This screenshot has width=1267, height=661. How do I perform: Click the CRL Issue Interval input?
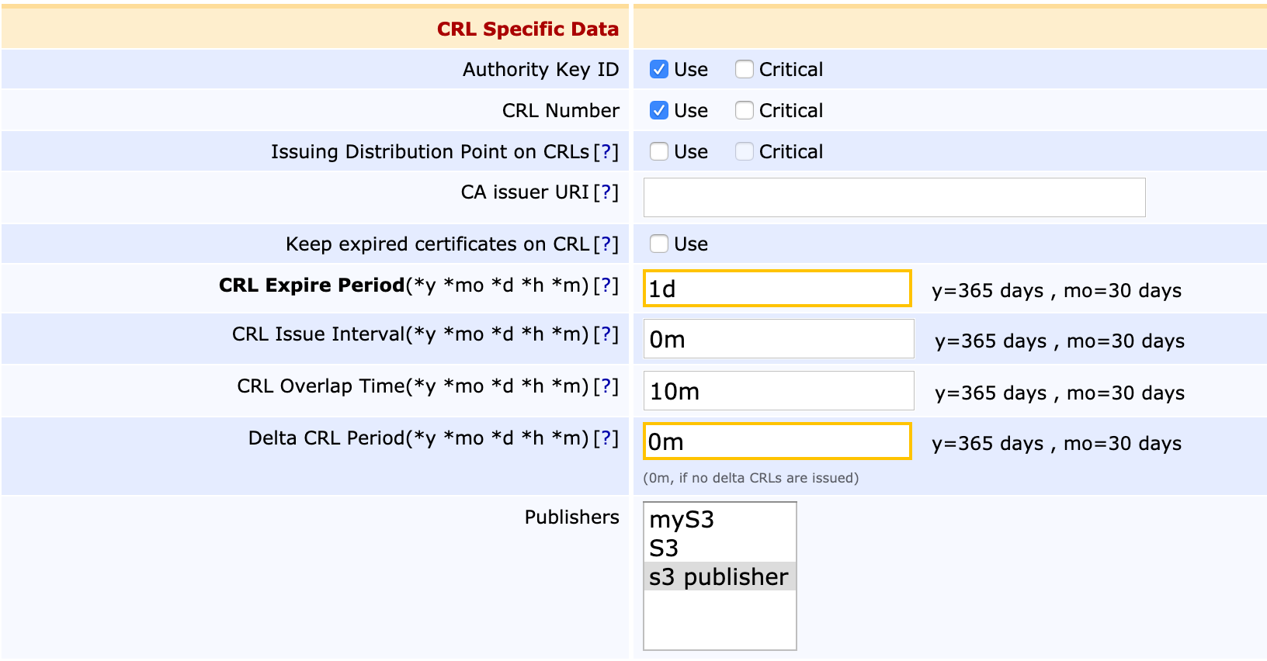click(778, 340)
